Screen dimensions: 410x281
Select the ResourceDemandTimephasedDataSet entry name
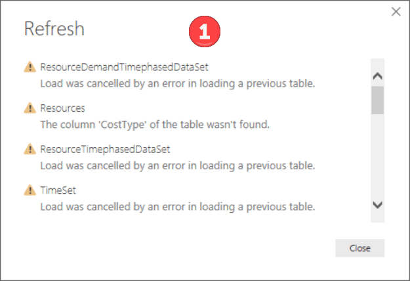pyautogui.click(x=124, y=67)
